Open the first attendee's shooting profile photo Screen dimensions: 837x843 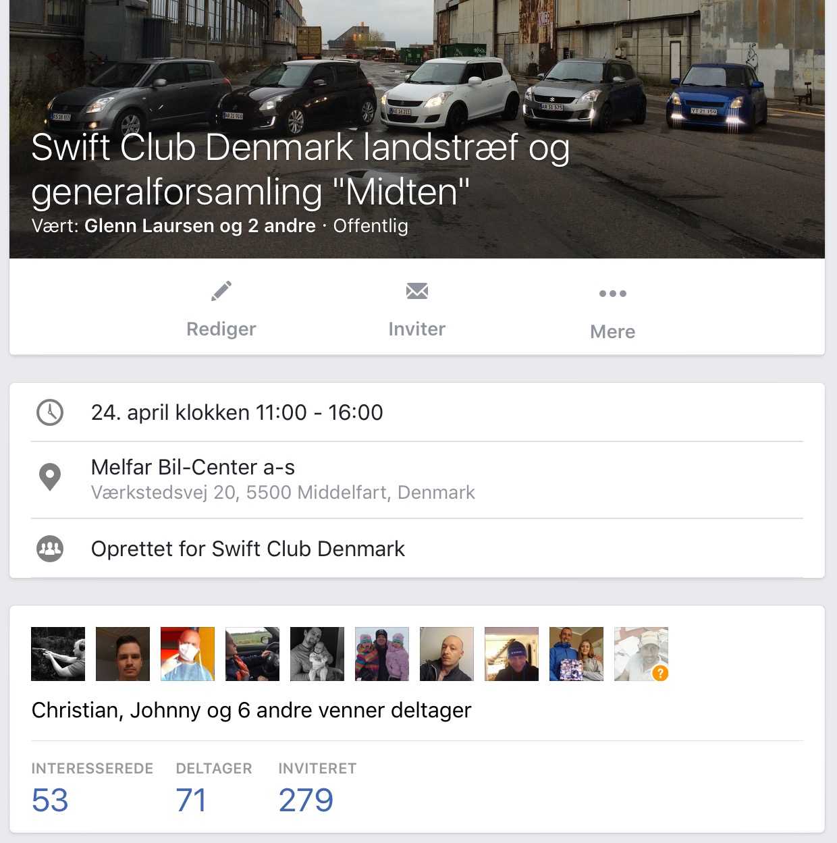click(58, 654)
